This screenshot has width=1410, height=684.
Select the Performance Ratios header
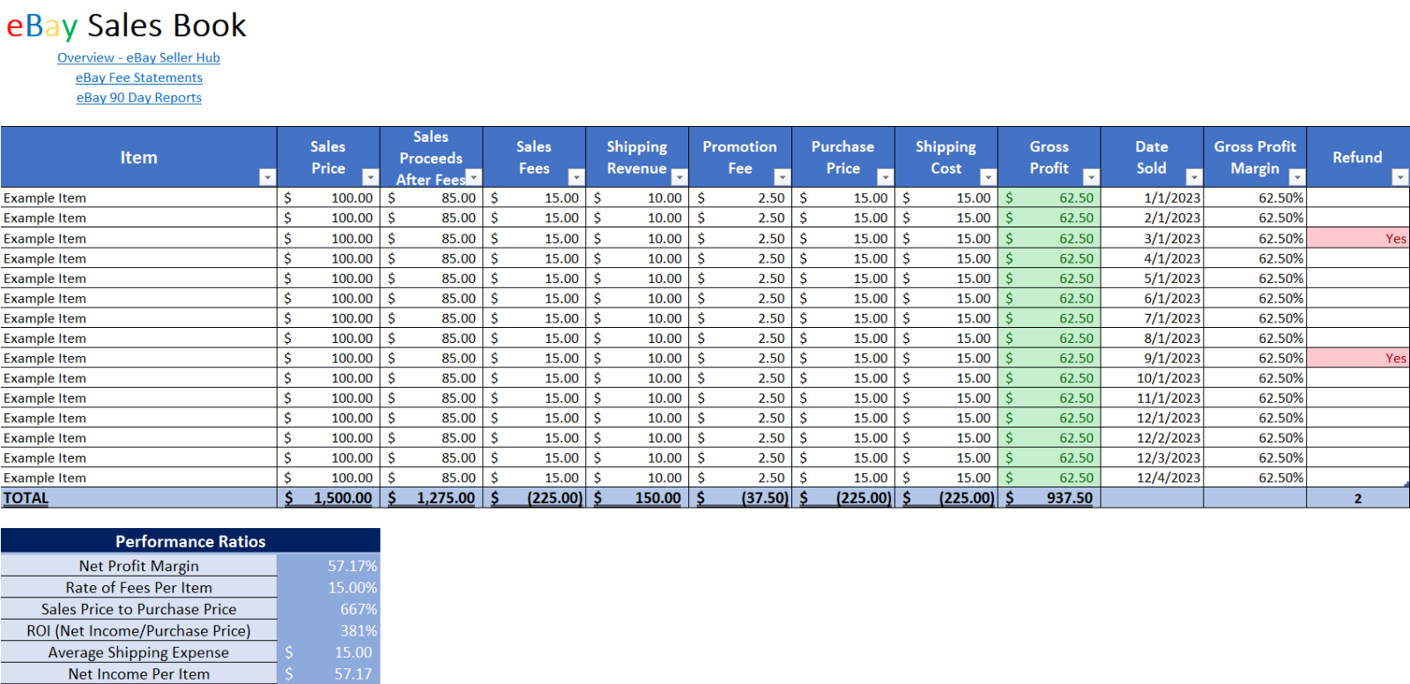point(190,541)
